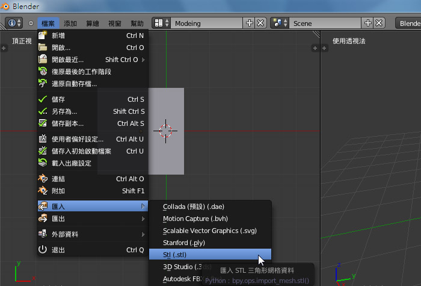
Task: Import 3D Studio file
Action: coord(183,267)
